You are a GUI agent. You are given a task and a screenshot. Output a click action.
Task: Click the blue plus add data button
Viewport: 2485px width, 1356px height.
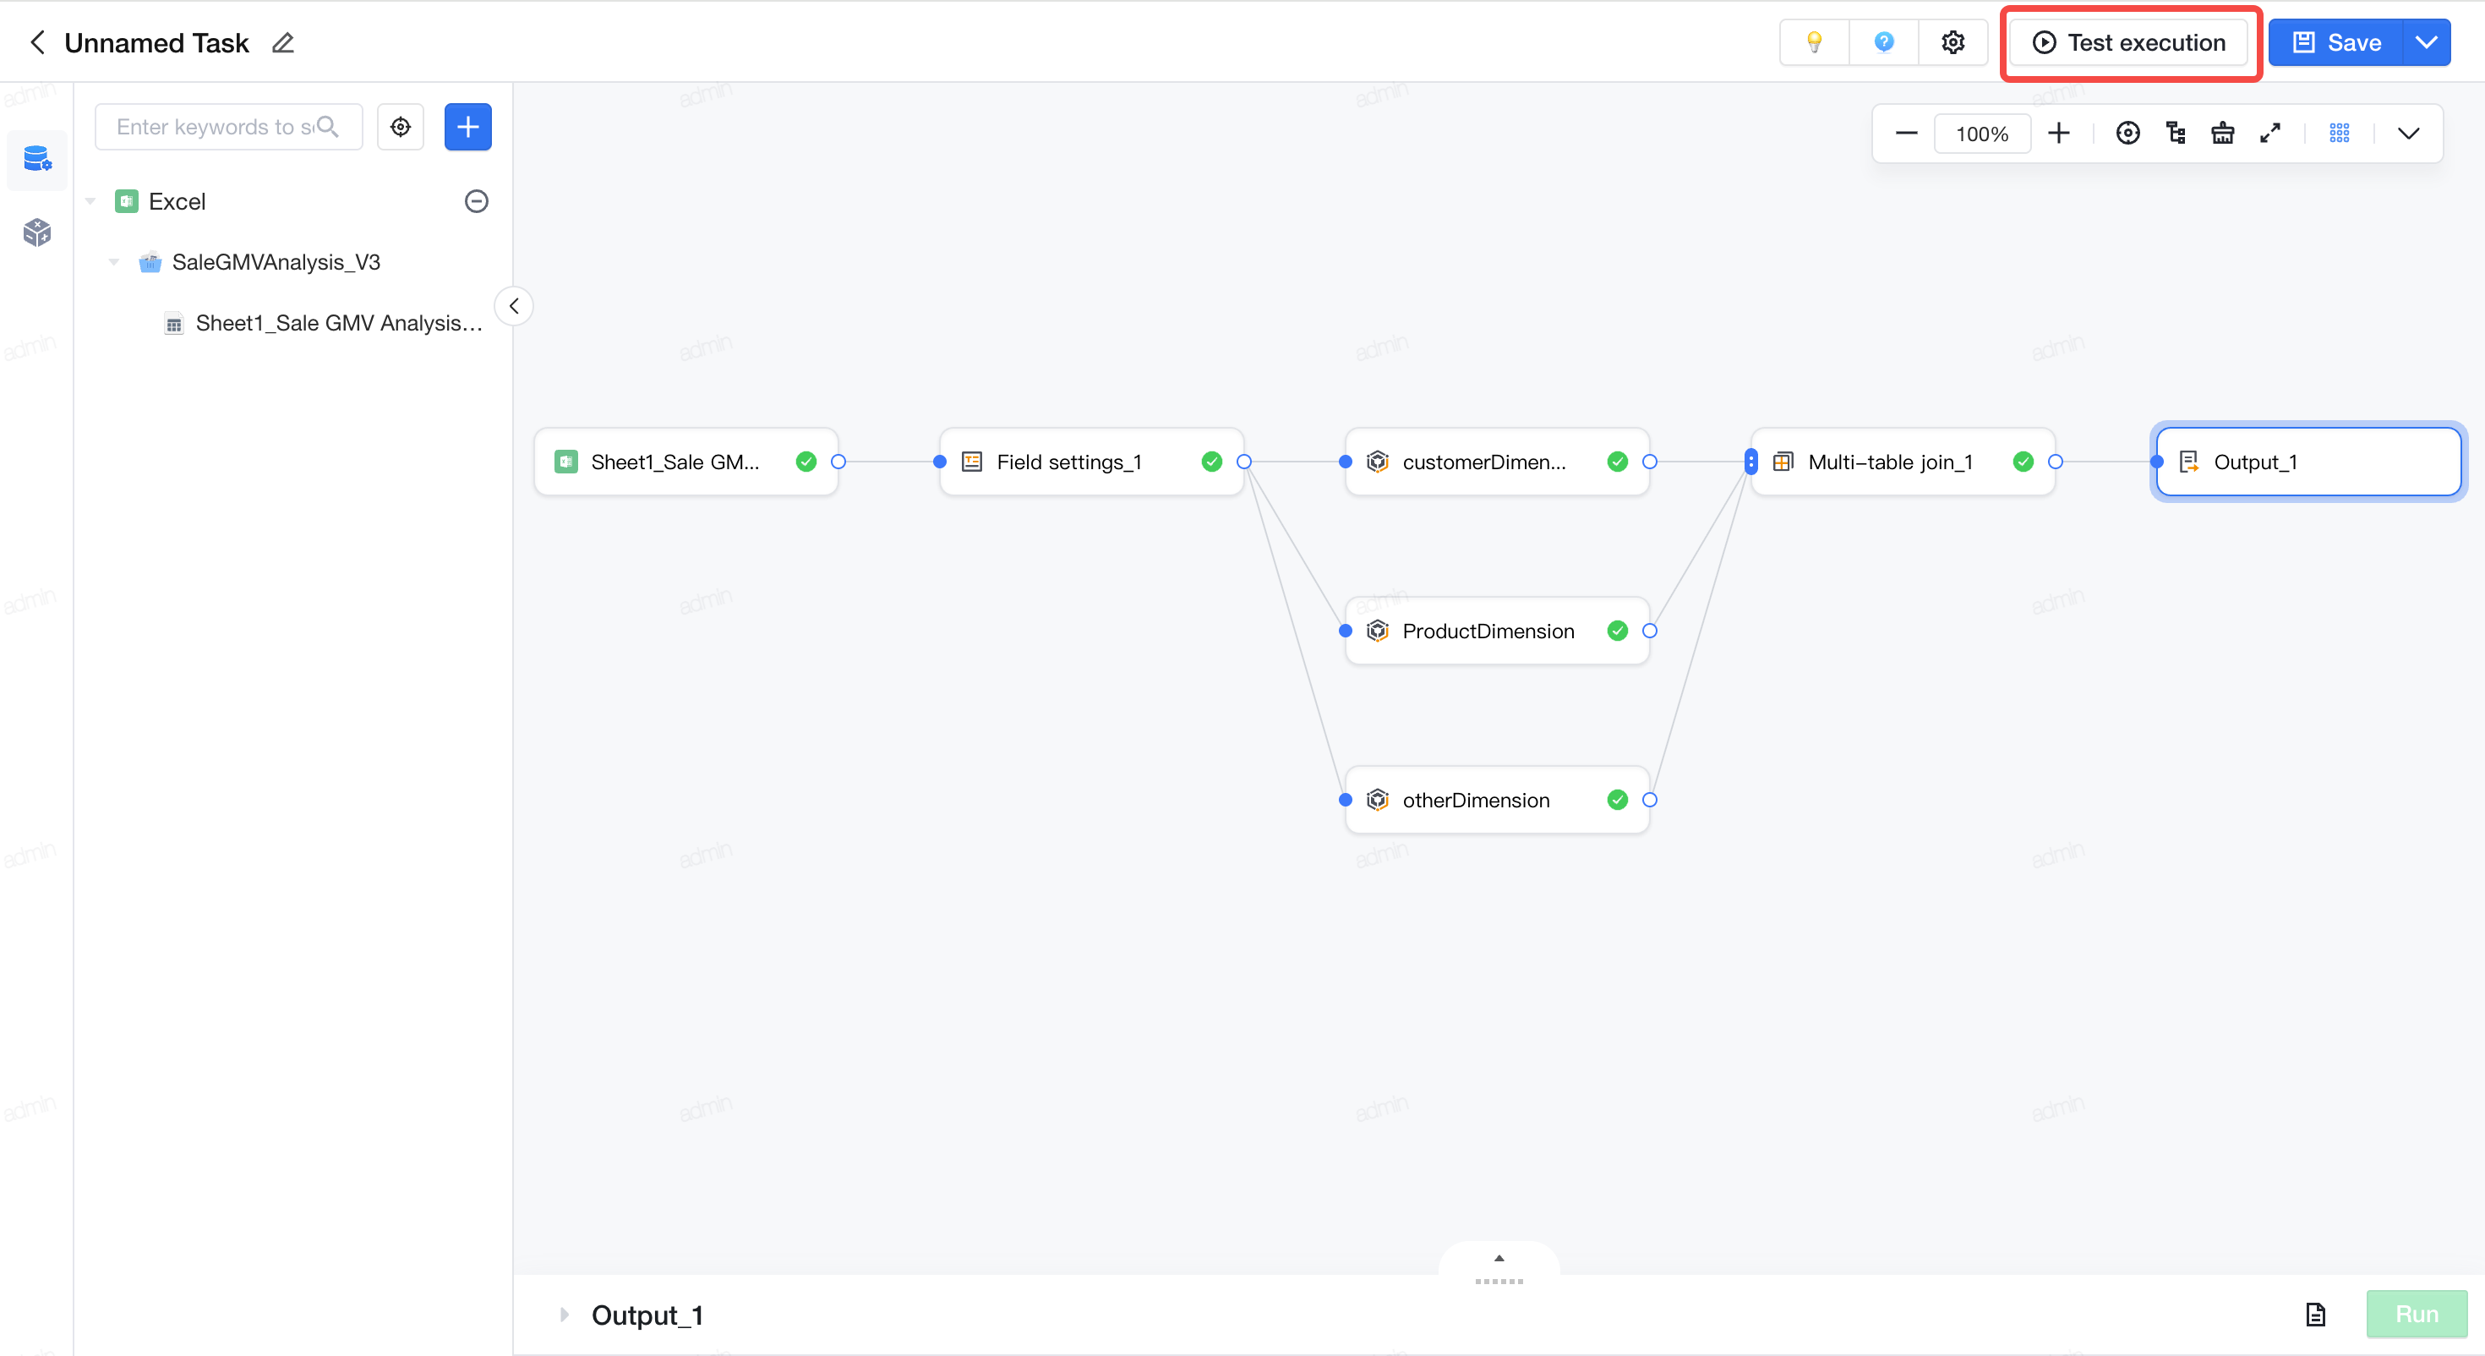coord(468,127)
